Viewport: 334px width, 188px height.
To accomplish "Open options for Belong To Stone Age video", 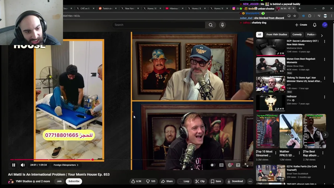I will coord(325,78).
